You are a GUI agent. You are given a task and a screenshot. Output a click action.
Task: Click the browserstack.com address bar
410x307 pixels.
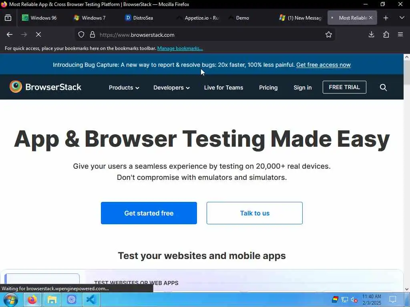click(205, 34)
